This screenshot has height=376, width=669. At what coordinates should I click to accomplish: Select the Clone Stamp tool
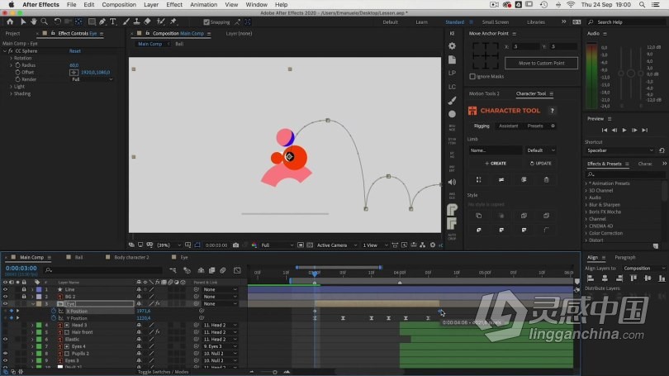[136, 21]
